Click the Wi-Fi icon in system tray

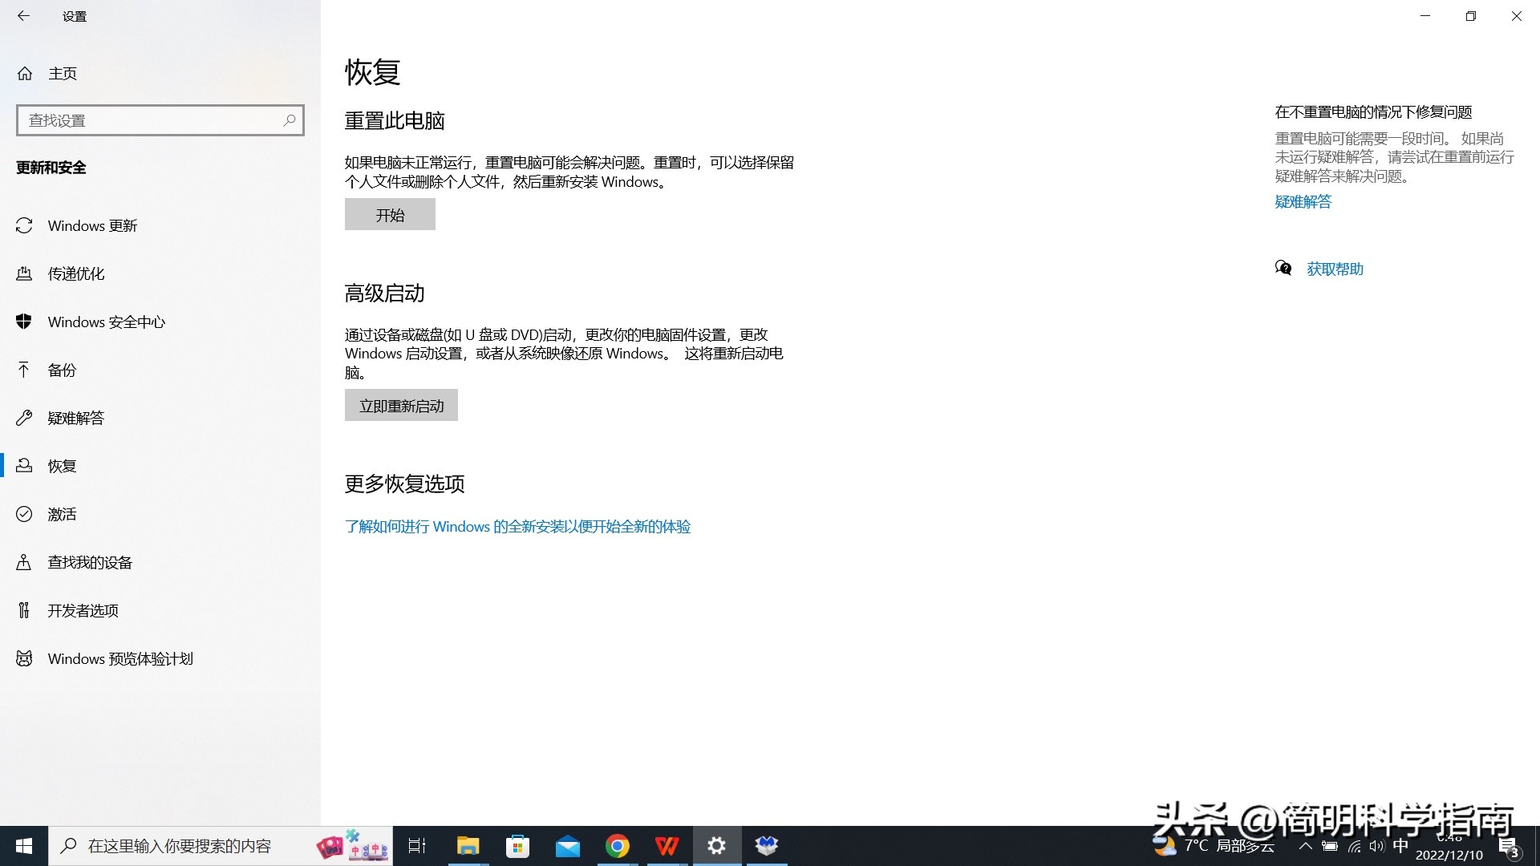click(1355, 845)
